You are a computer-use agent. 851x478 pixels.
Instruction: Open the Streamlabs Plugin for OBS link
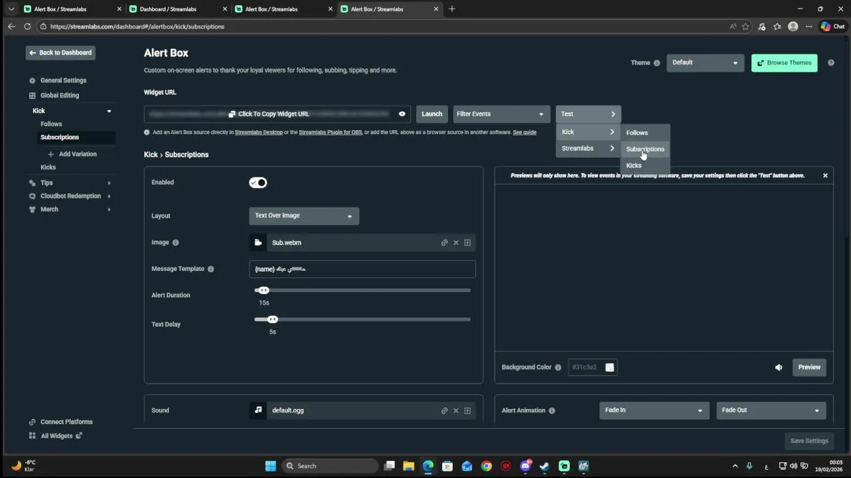pyautogui.click(x=330, y=132)
